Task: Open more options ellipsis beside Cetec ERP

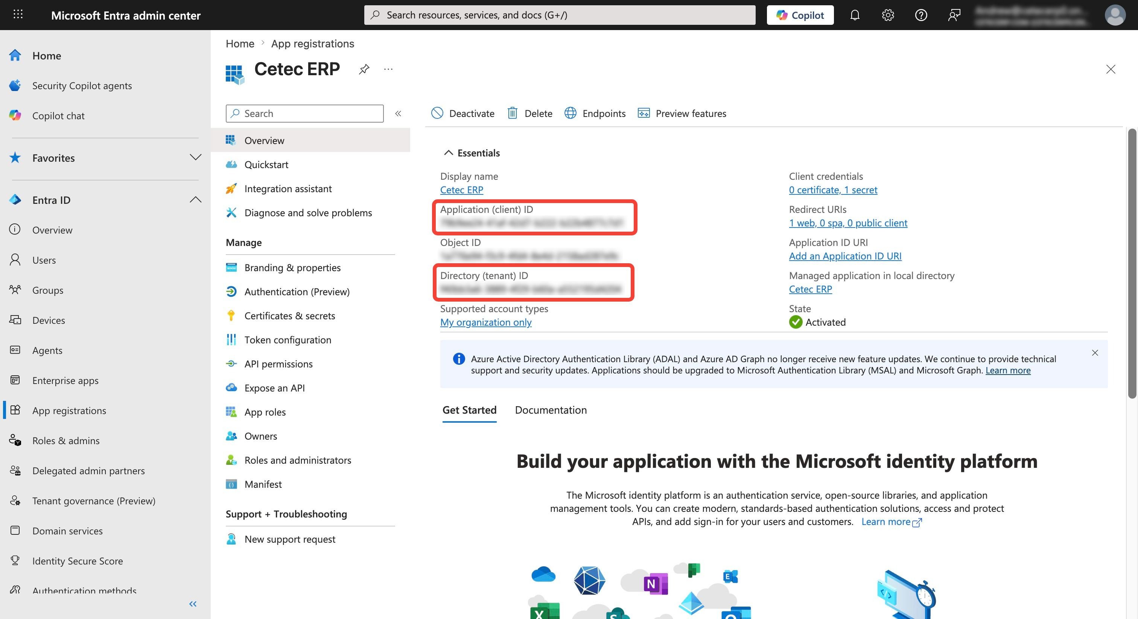Action: tap(388, 69)
